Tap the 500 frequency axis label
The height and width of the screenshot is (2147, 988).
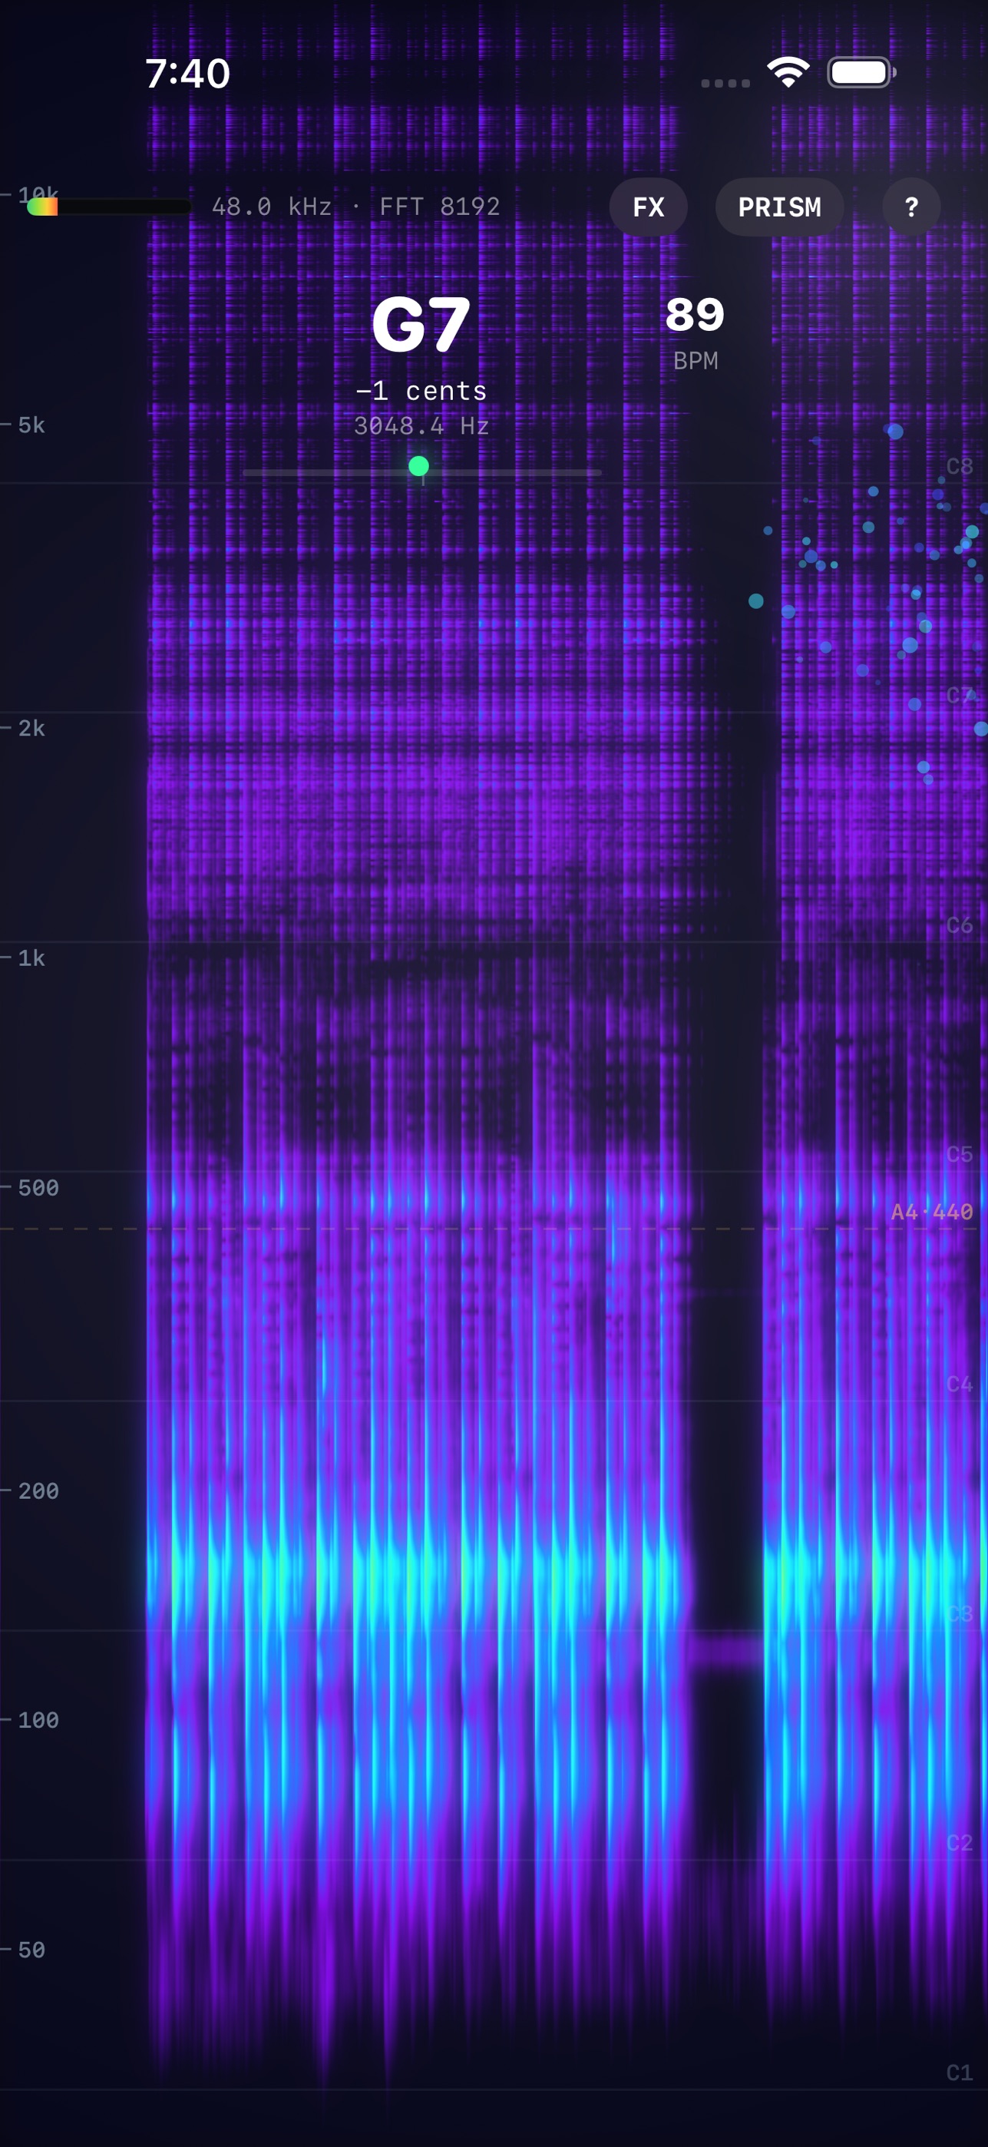coord(38,1188)
